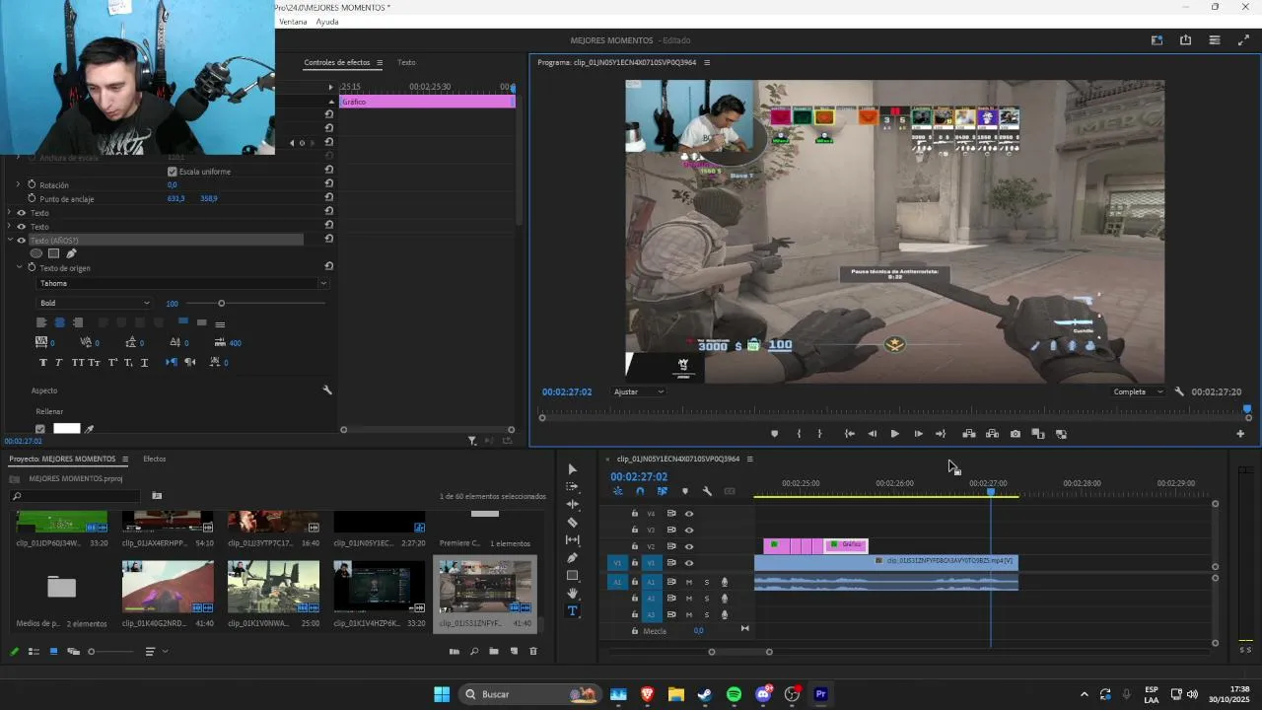Screen dimensions: 1262x710
Task: Toggle Rotación stopwatch animation
Action: pos(32,184)
